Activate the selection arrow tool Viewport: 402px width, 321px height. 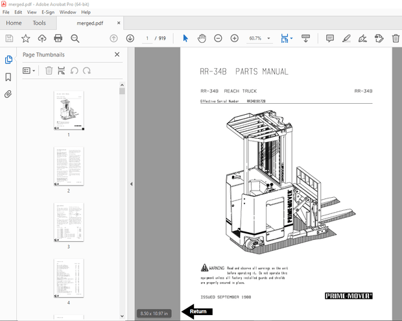185,38
